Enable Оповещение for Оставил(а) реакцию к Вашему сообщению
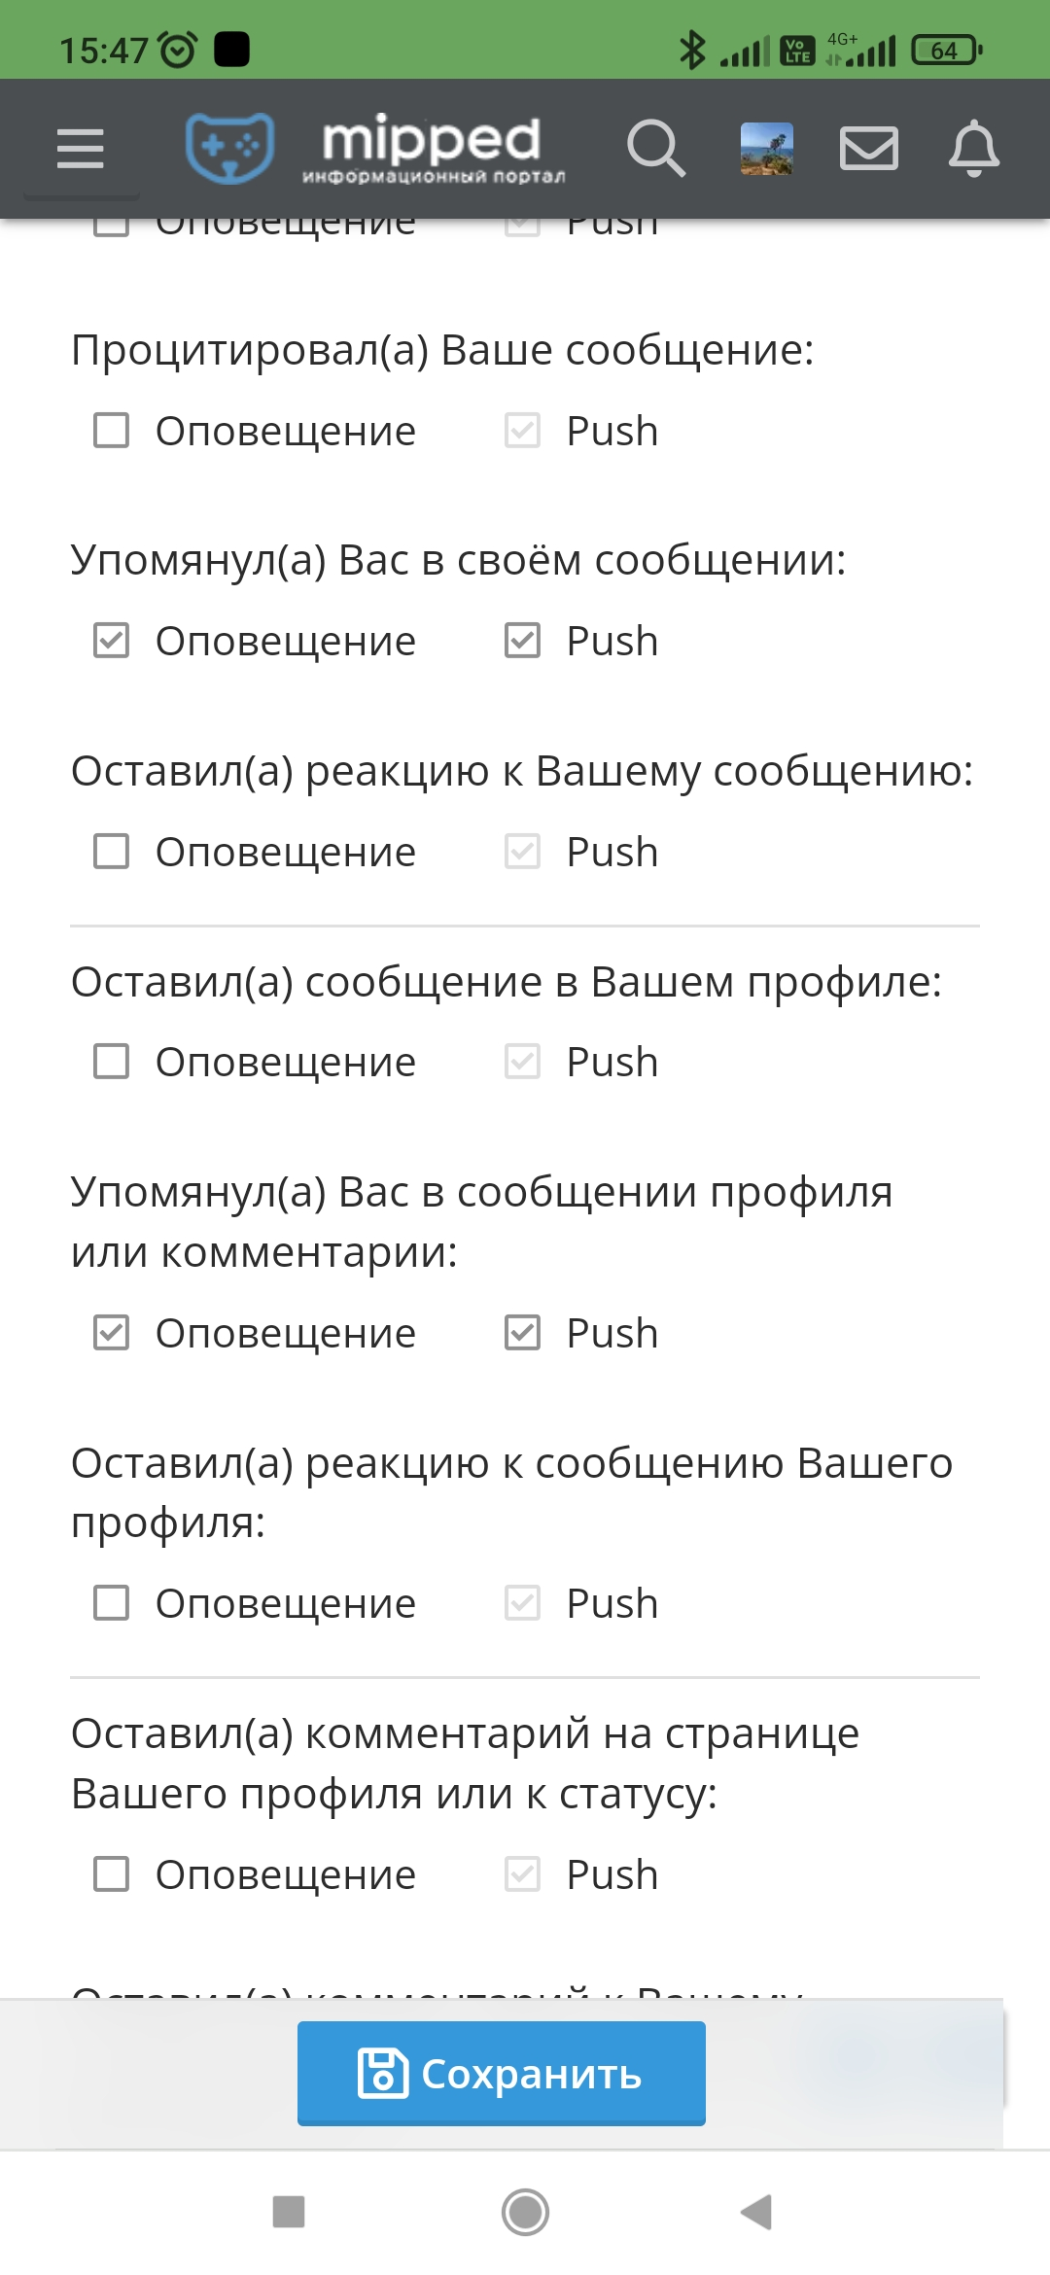The image size is (1050, 2275). [x=111, y=852]
